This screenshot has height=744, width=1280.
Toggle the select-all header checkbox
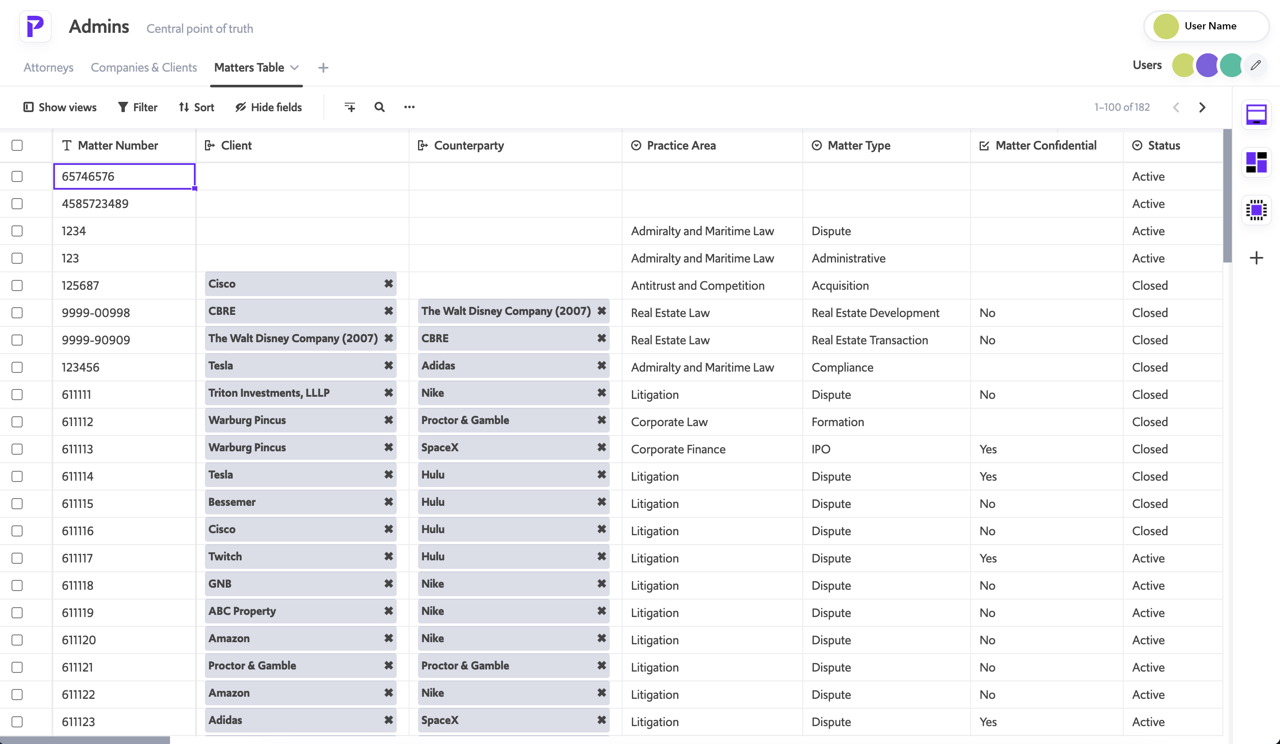pyautogui.click(x=17, y=145)
